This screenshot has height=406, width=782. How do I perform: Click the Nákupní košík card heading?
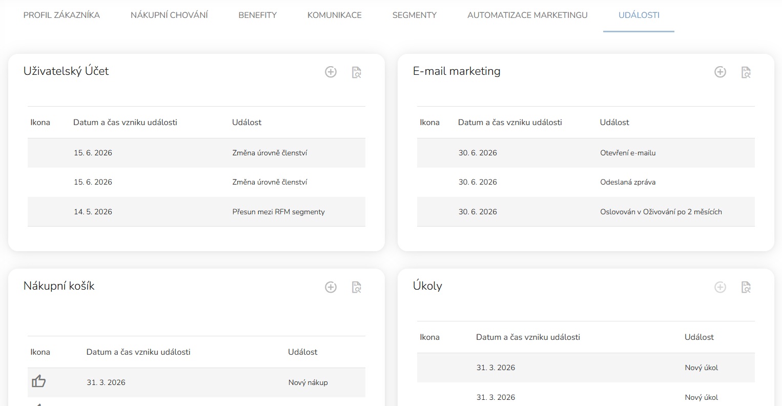(59, 286)
